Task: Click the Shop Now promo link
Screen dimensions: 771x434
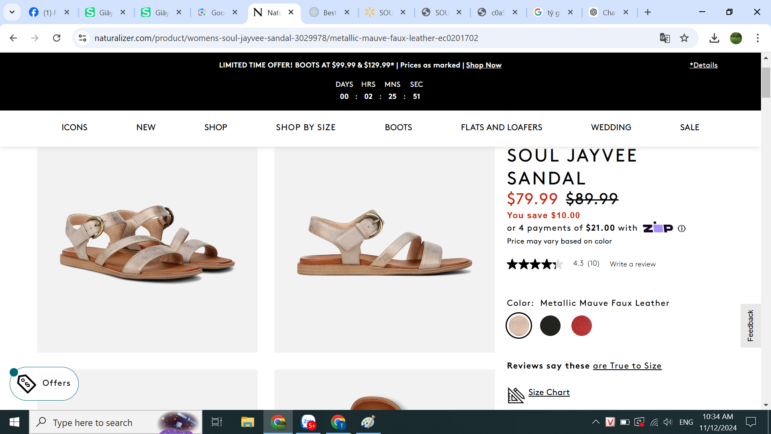Action: tap(483, 65)
